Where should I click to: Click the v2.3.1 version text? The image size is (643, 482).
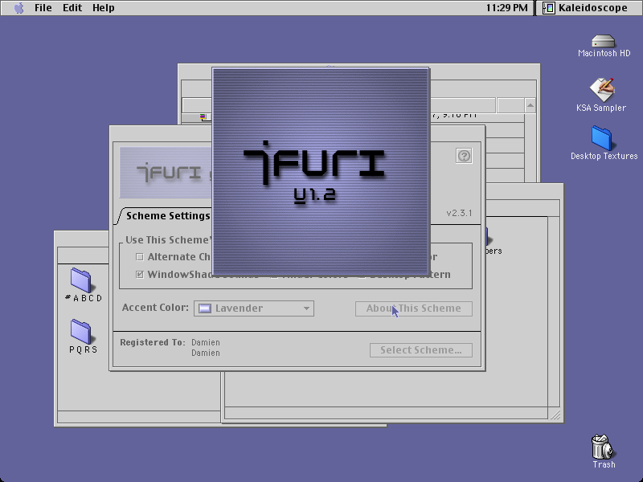tap(459, 213)
